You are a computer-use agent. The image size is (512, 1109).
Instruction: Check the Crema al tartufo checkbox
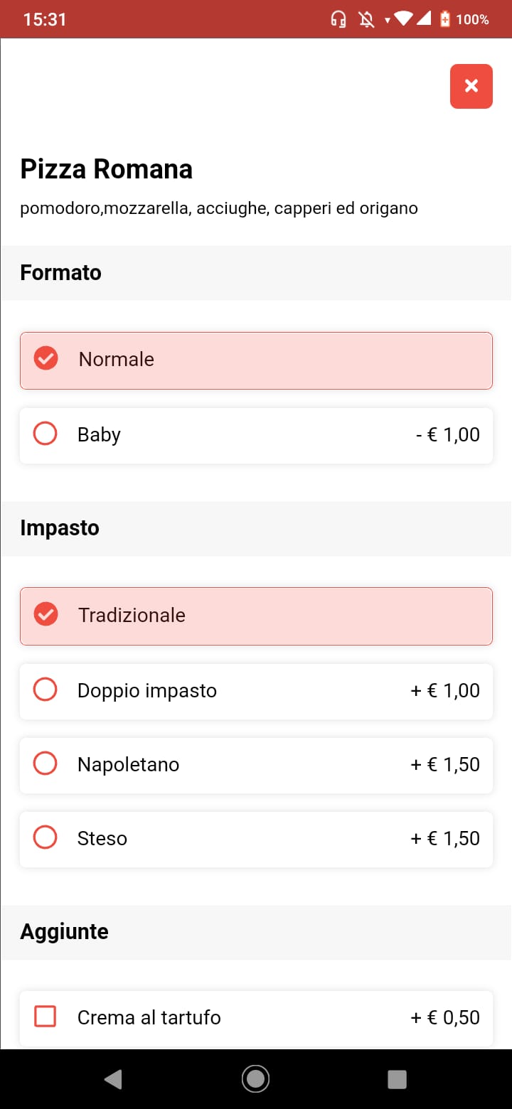click(x=46, y=1017)
